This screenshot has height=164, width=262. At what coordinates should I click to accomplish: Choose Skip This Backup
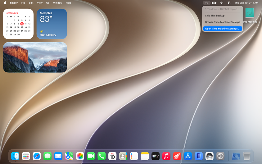222,16
